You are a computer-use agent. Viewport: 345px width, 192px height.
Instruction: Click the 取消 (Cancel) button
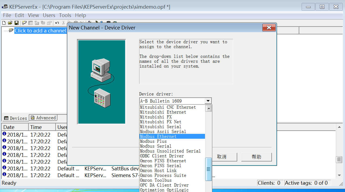222,157
